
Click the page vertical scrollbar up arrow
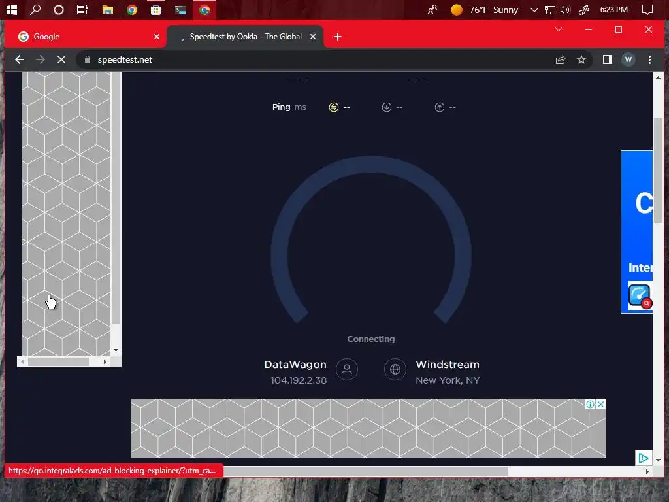tap(658, 78)
